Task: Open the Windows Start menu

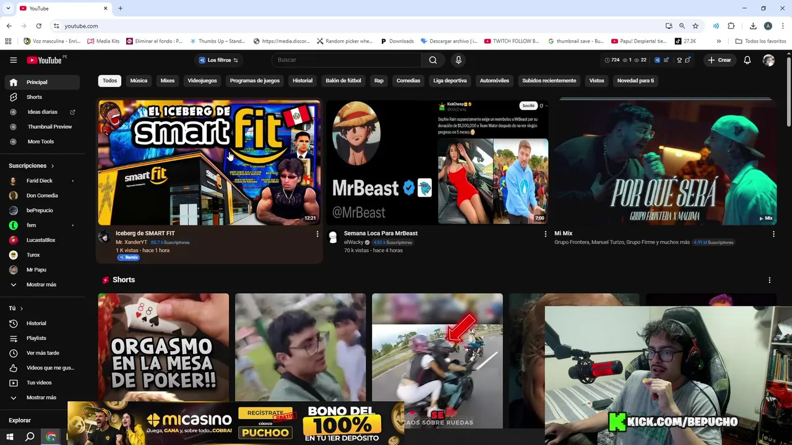Action: 9,437
